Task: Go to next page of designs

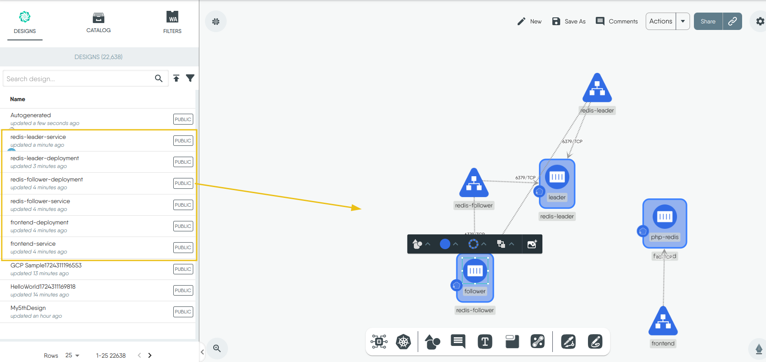Action: [x=150, y=355]
